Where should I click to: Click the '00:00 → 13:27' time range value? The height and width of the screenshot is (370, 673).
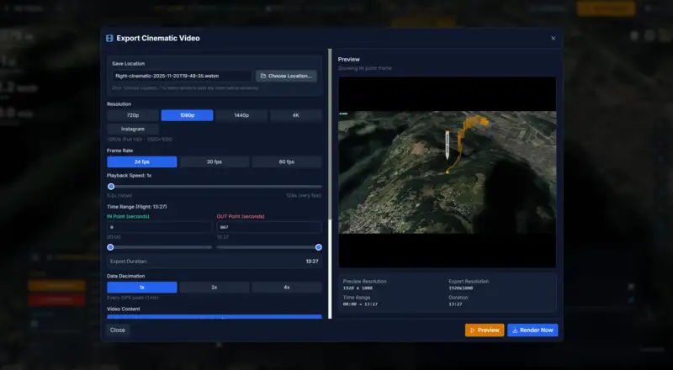click(x=360, y=304)
